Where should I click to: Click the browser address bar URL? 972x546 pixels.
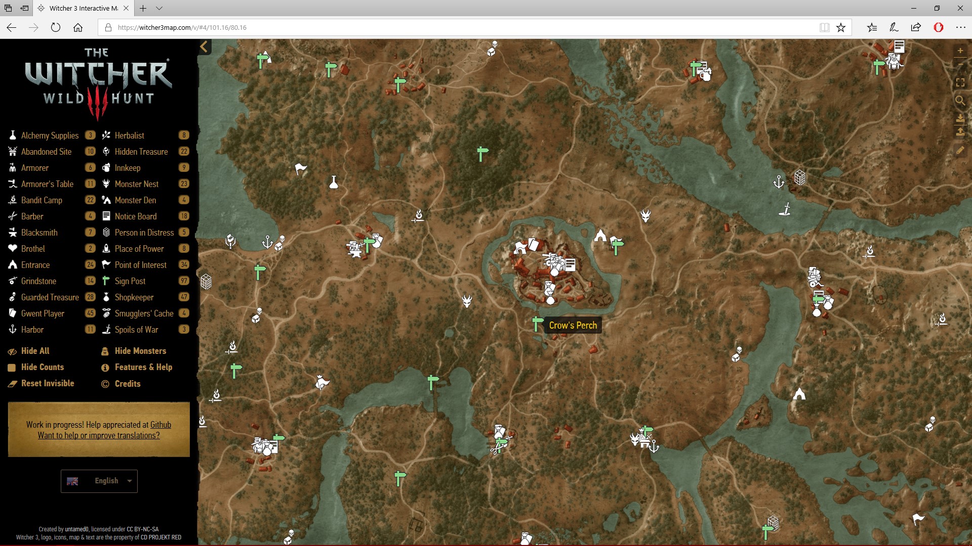pos(182,27)
